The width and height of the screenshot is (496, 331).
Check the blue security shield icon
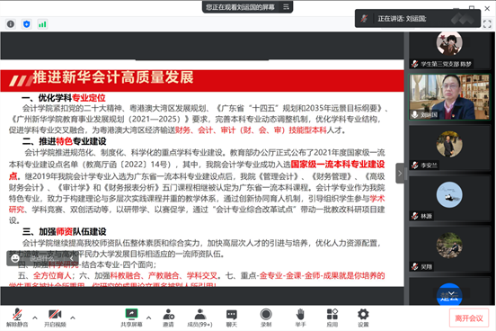[x=27, y=24]
